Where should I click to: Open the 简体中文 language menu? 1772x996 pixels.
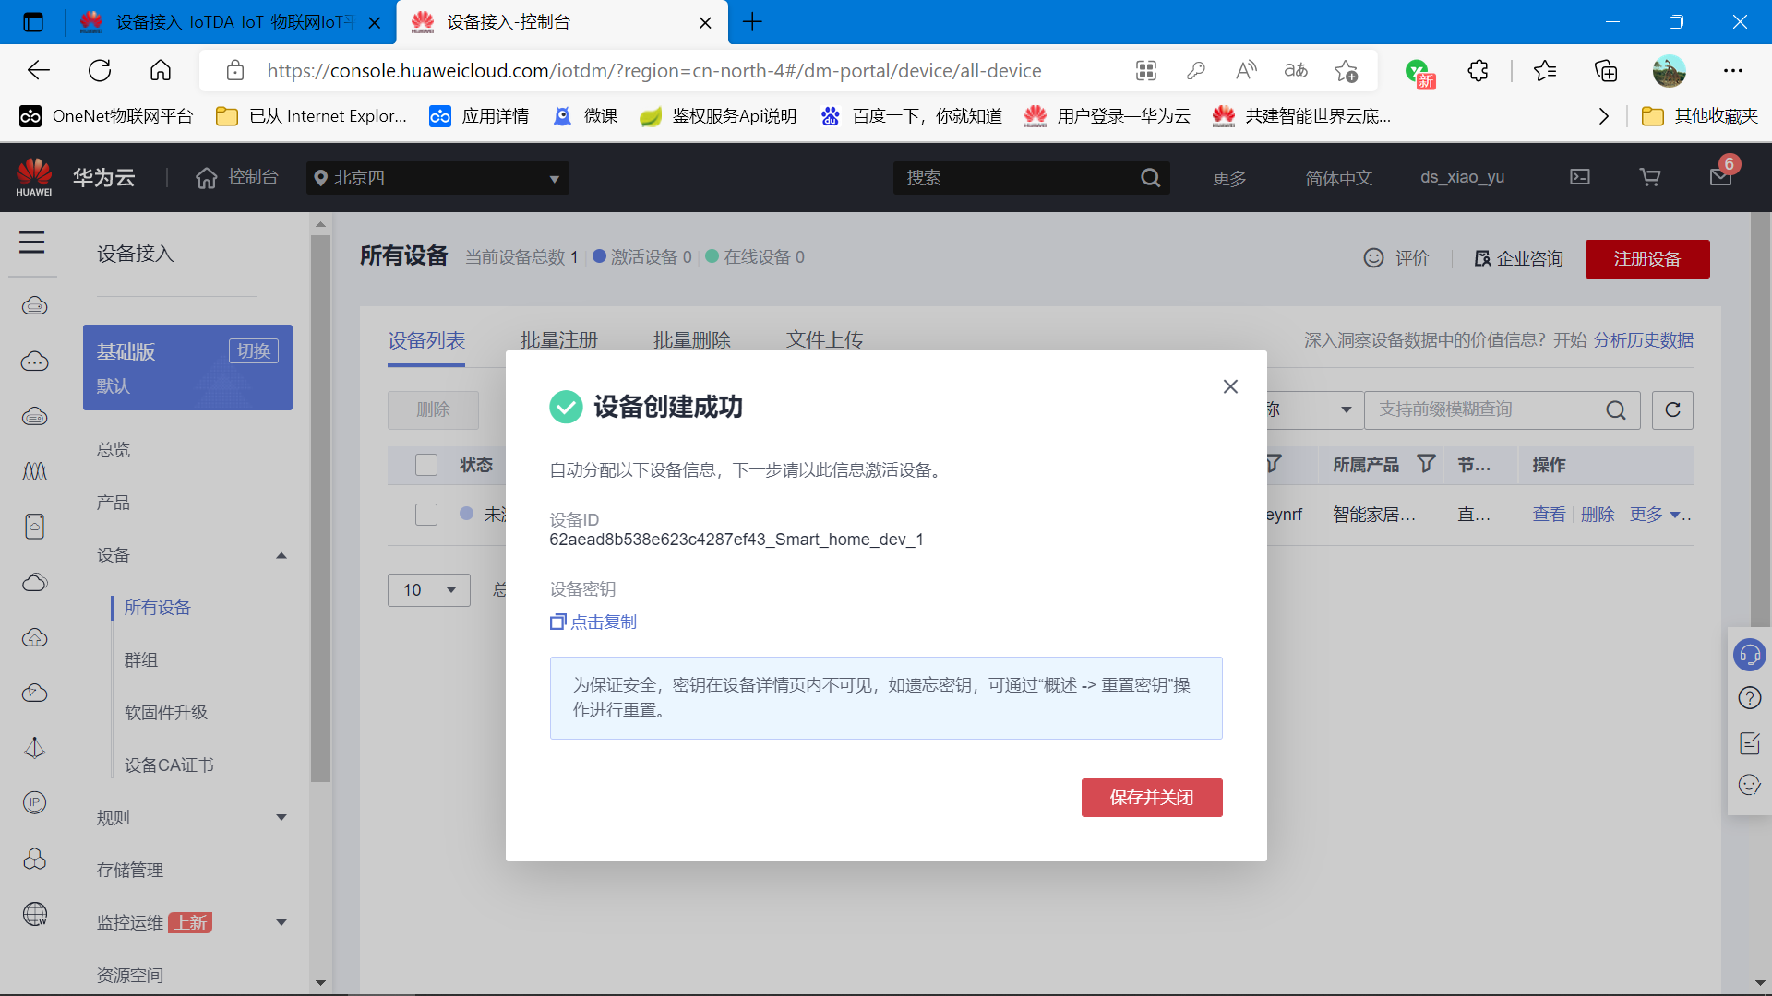coord(1339,178)
